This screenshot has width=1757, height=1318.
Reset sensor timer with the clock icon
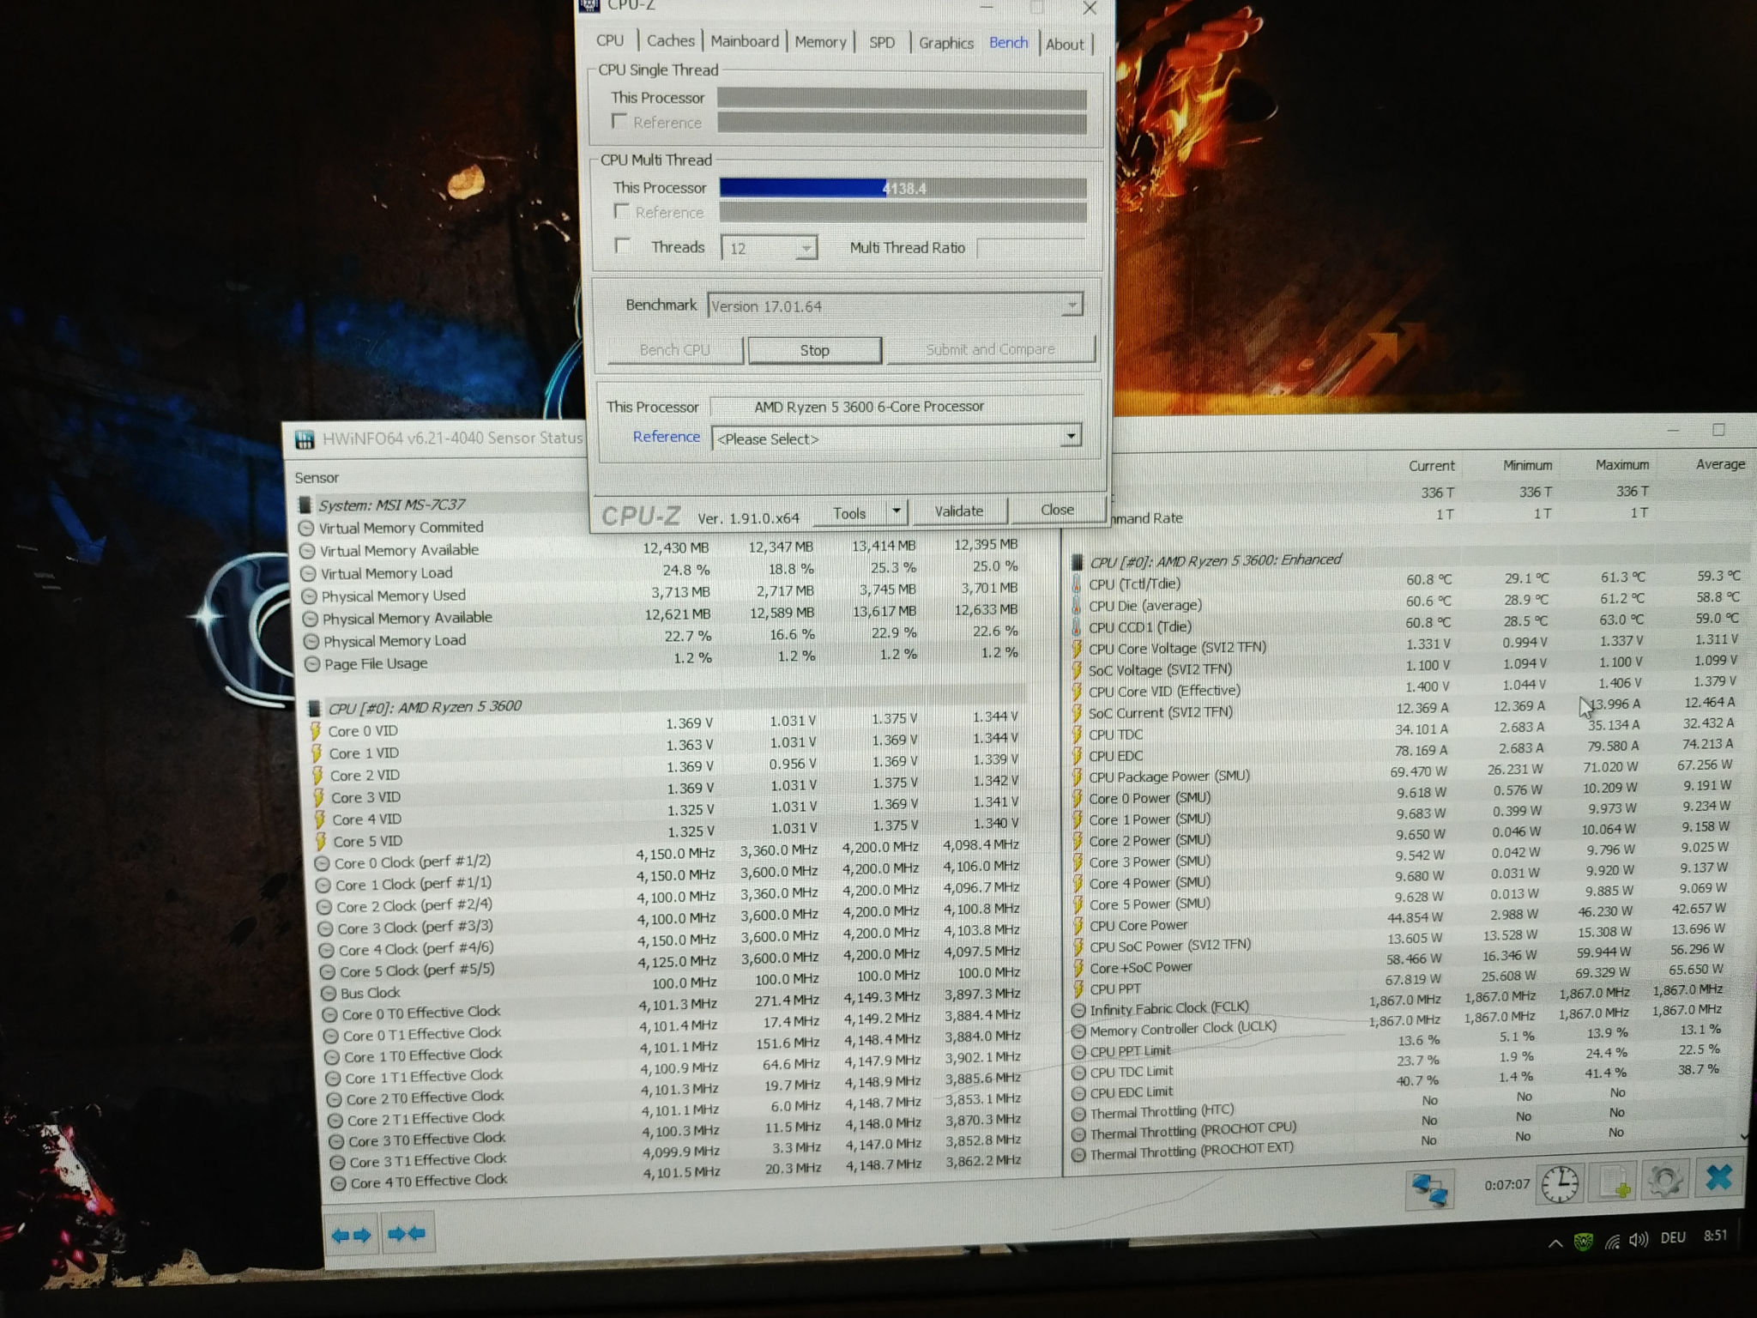click(x=1559, y=1184)
